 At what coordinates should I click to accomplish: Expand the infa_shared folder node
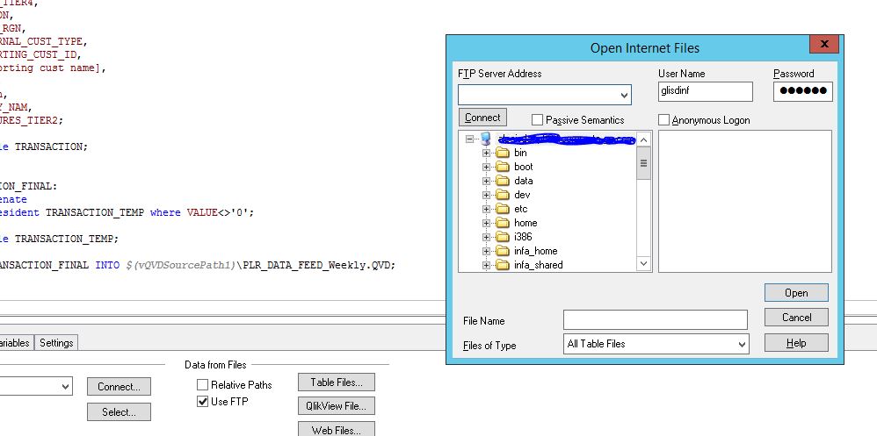click(486, 265)
